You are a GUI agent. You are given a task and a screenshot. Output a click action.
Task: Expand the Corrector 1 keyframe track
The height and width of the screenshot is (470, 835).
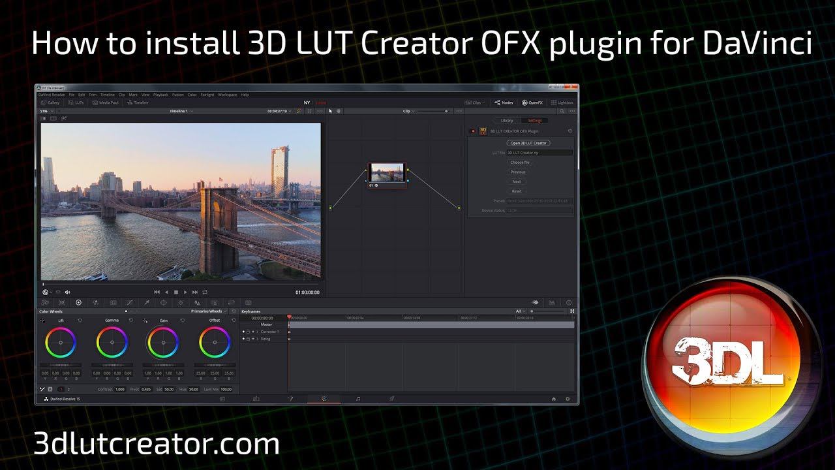[x=257, y=332]
